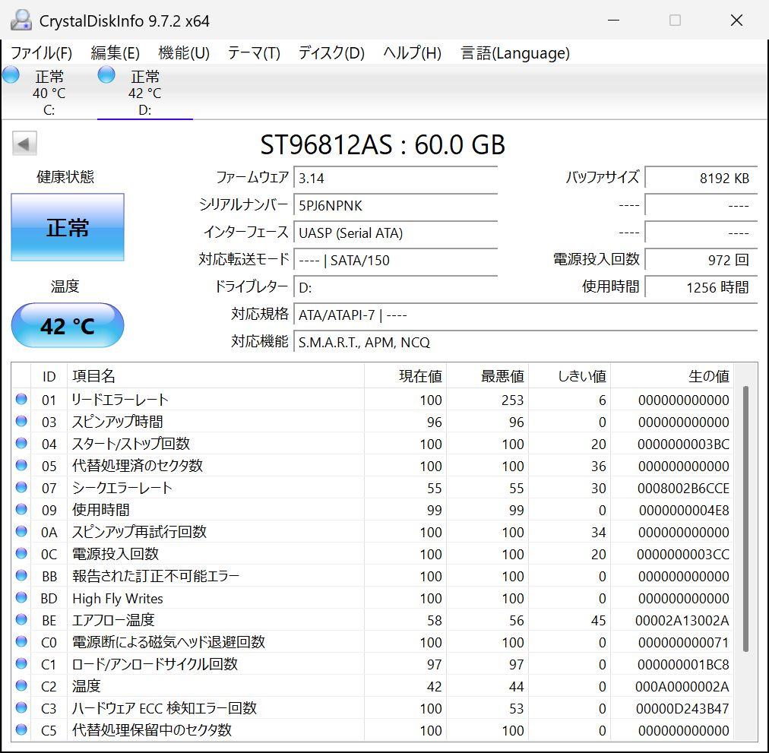Click the 42 °C temperature button

point(68,326)
